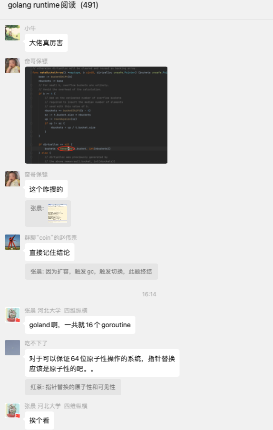
Task: Click the goland 16个goroutine message bubble
Action: coord(80,325)
